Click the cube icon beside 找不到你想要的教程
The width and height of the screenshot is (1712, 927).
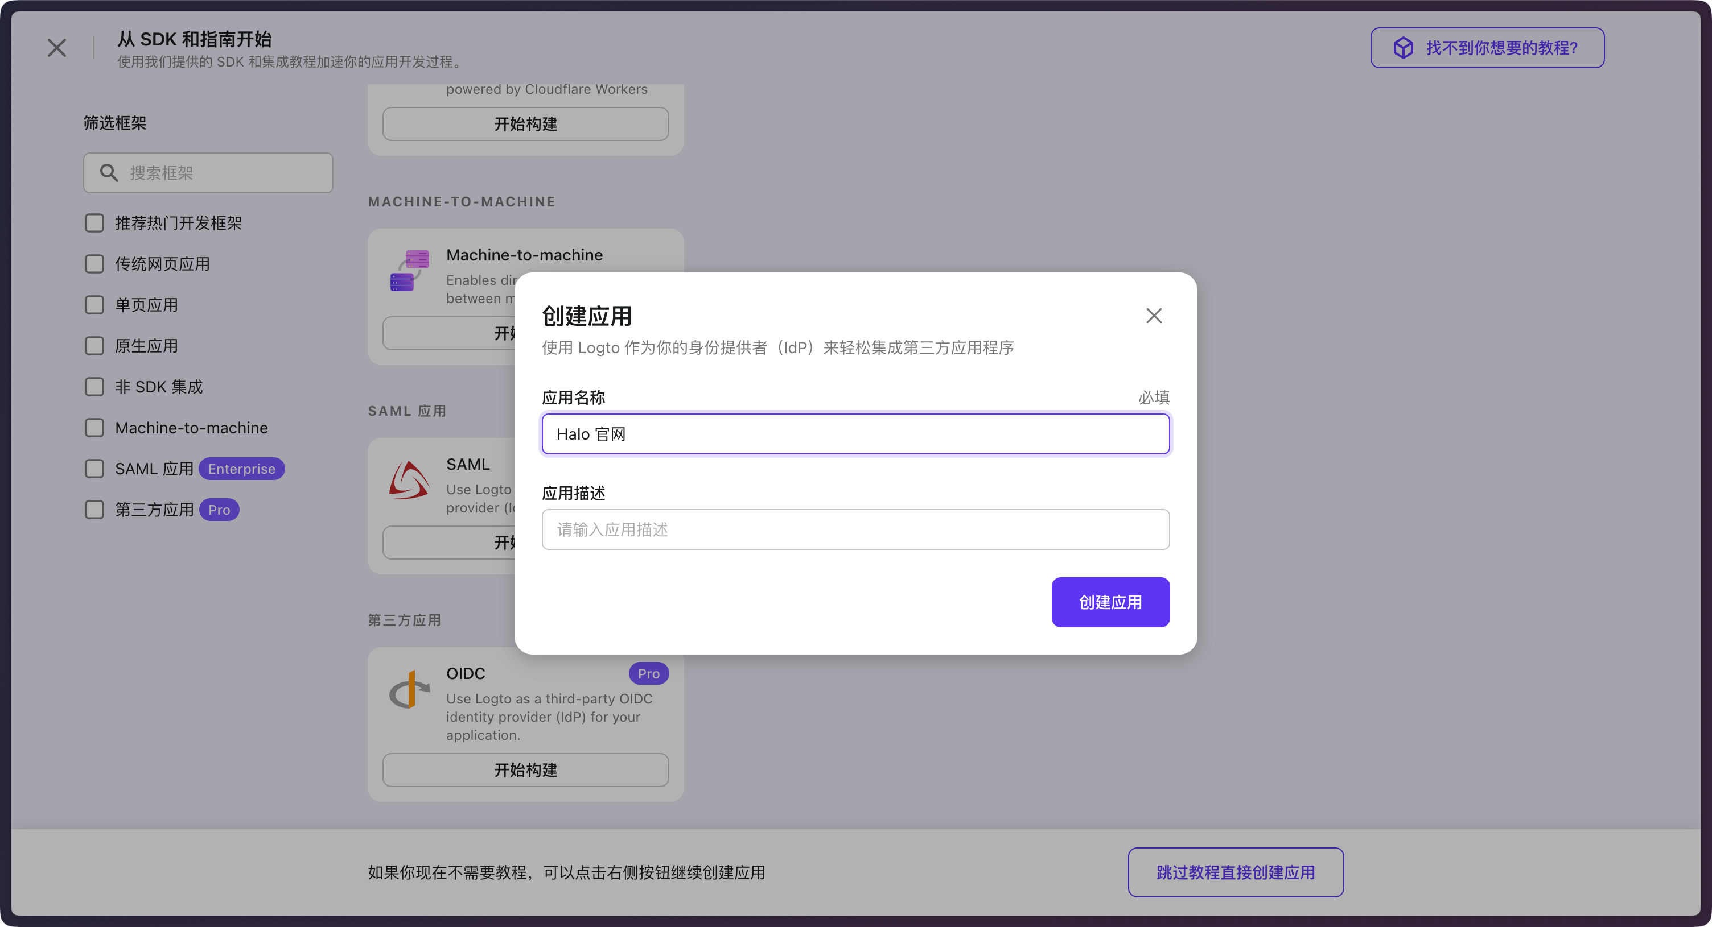[1402, 47]
